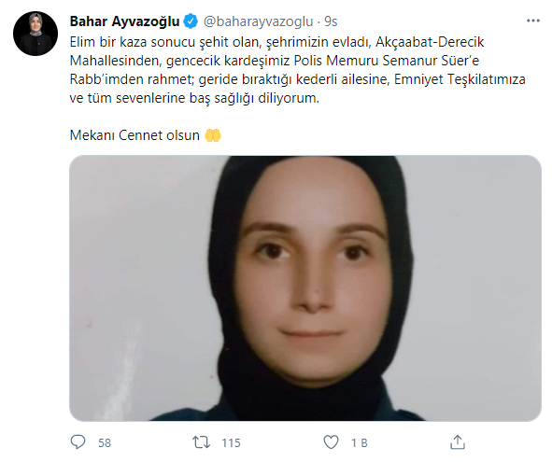Open the Bahar Ayvazoğlu display name link
The image size is (552, 462).
(x=124, y=21)
